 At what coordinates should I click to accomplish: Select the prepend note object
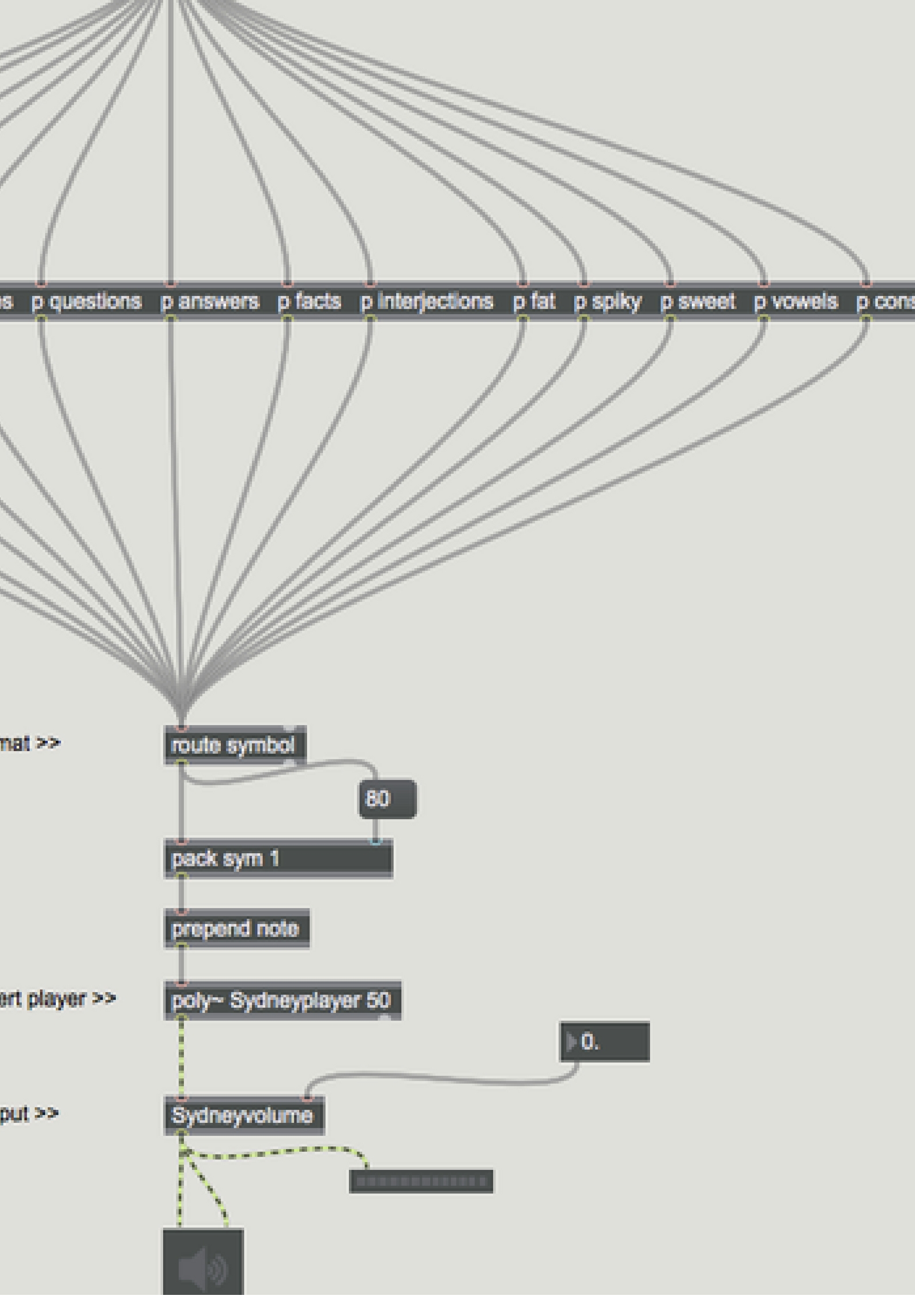[x=236, y=929]
